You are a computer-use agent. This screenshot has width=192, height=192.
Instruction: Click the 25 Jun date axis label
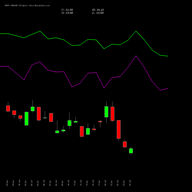[7, 183]
